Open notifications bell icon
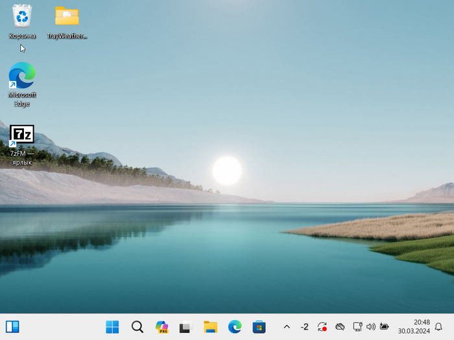The height and width of the screenshot is (340, 454). tap(438, 327)
